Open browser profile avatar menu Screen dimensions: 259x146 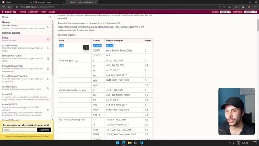[249, 7]
